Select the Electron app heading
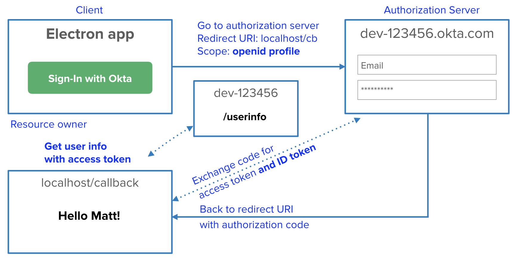The height and width of the screenshot is (260, 515). coord(90,34)
